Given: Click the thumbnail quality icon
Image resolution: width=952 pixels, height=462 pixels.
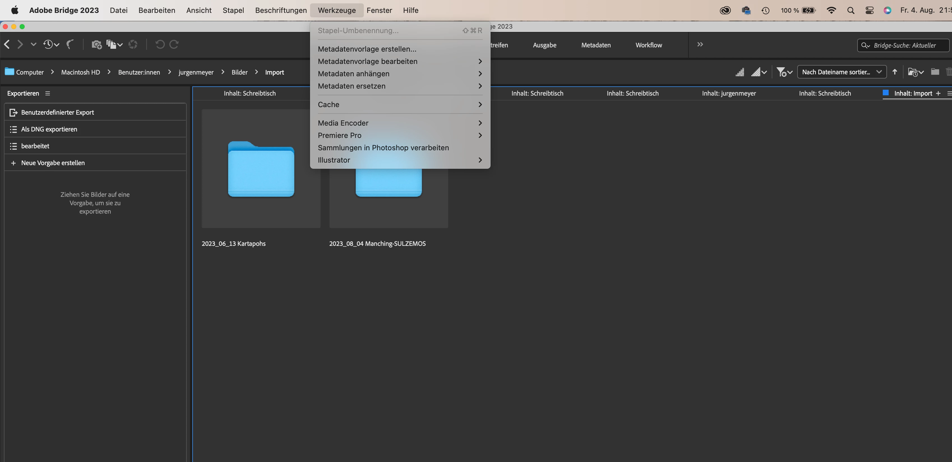Looking at the screenshot, I should click(740, 72).
